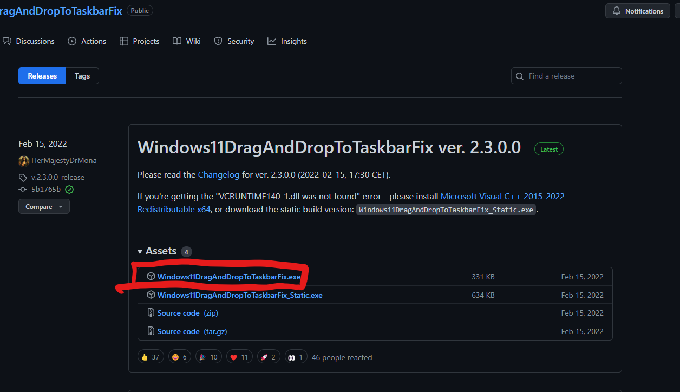Click the package icon of Windows11DragAndDropToTaskbarFix.exe
The height and width of the screenshot is (392, 680).
tap(151, 277)
